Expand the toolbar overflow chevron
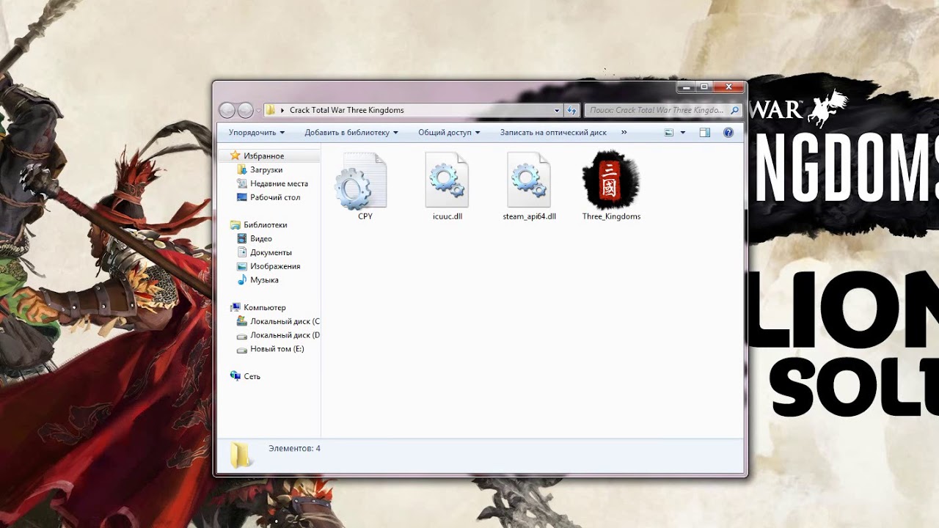 pos(624,133)
